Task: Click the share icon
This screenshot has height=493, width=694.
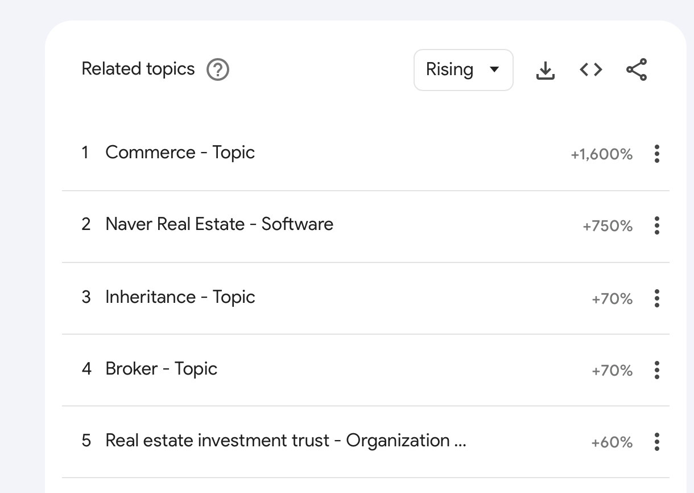Action: [x=636, y=69]
